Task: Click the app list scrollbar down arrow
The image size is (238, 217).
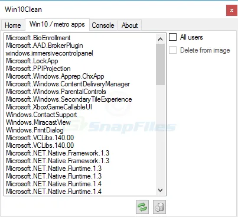Action: click(160, 190)
